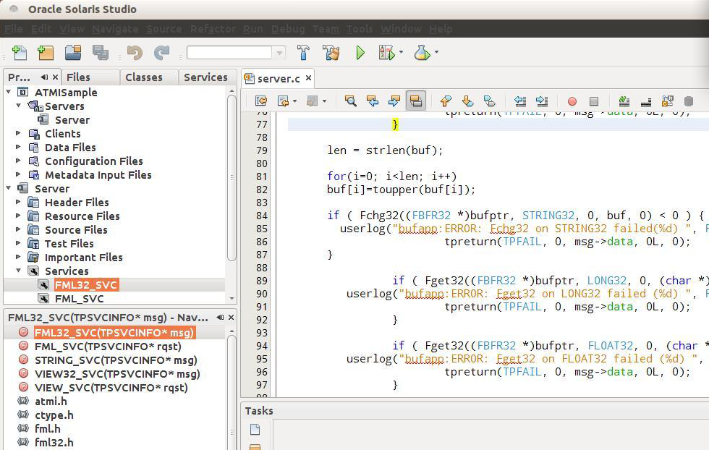The height and width of the screenshot is (450, 709).
Task: Open the Profile Project dropdown arrow
Action: 436,53
